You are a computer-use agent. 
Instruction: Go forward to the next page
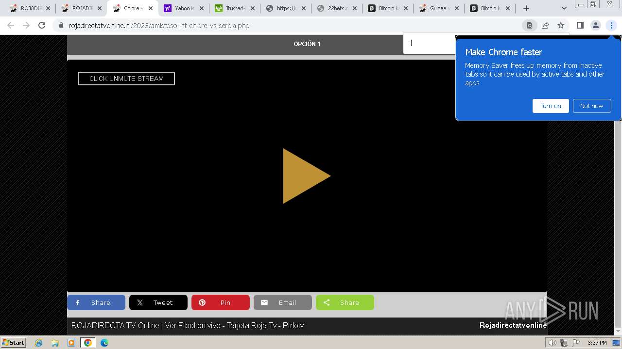(26, 25)
